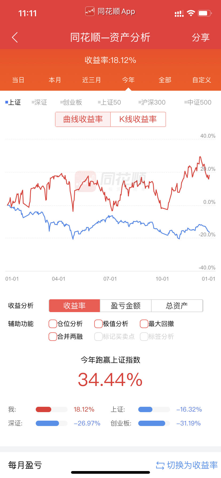Toggle the 合并两融 checkbox
221x478 pixels.
53,336
